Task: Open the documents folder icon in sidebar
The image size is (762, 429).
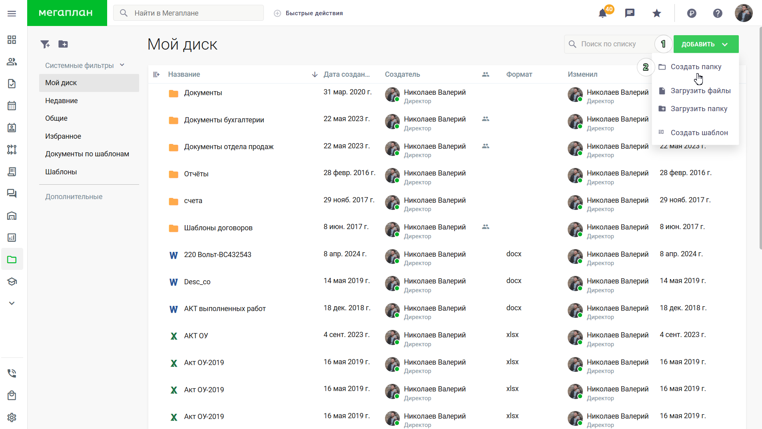Action: pyautogui.click(x=12, y=259)
